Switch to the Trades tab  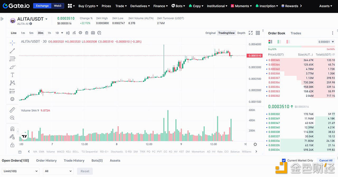(296, 33)
